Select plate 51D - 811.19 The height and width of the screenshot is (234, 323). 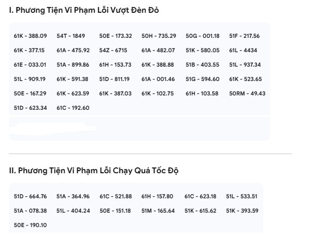114,79
